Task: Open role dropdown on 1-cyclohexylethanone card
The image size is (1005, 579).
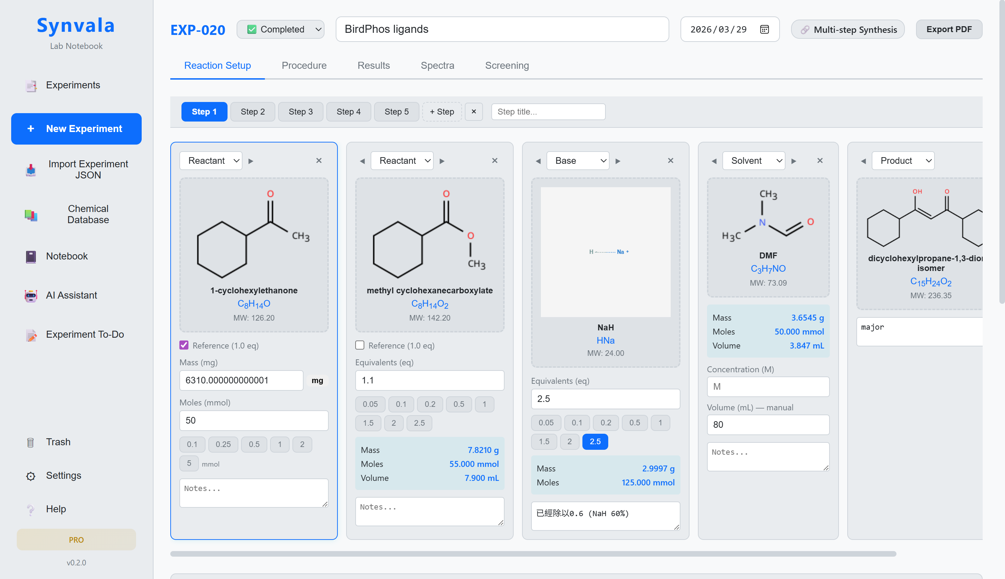Action: [211, 161]
